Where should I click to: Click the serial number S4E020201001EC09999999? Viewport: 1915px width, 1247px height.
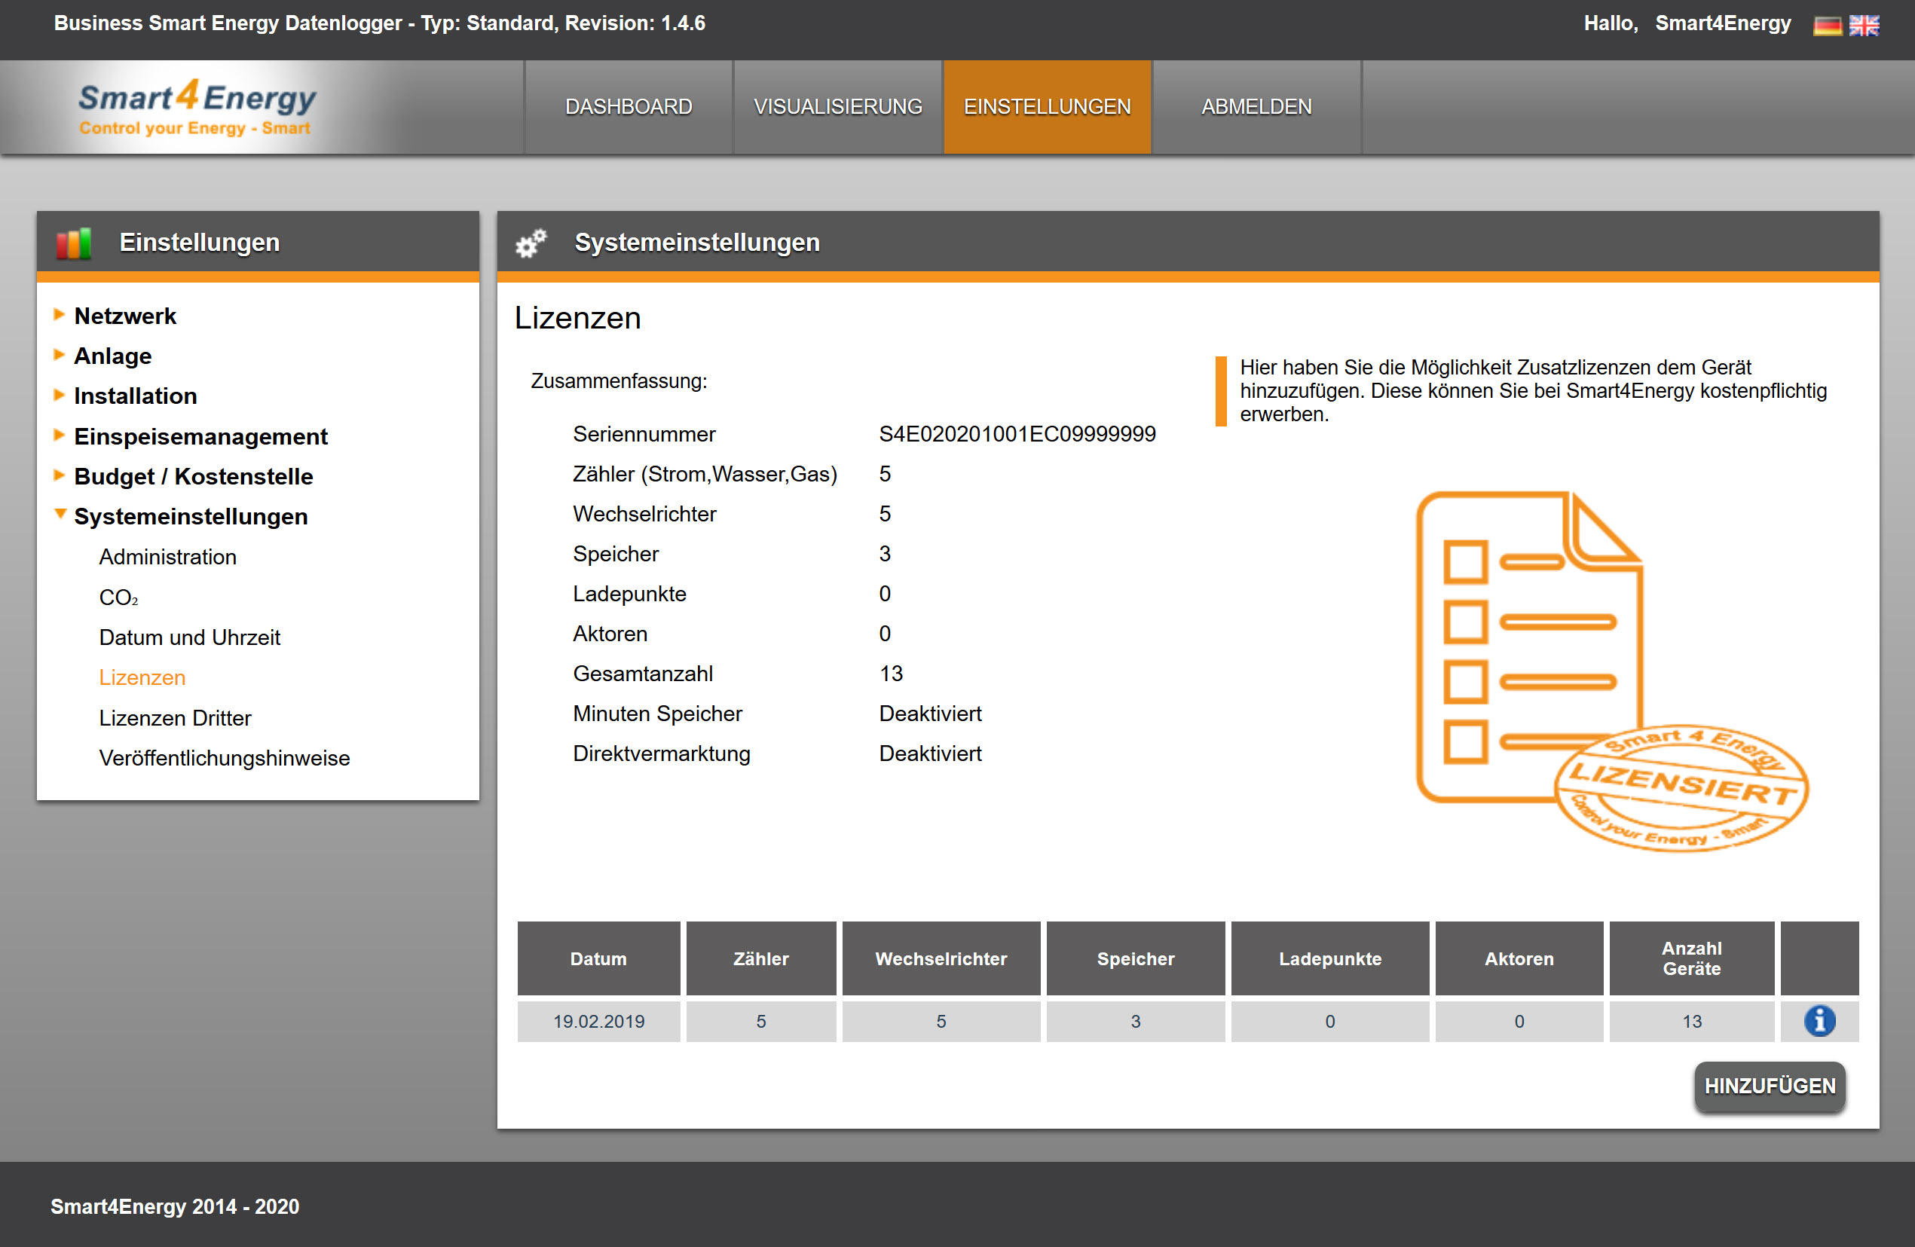click(1017, 434)
